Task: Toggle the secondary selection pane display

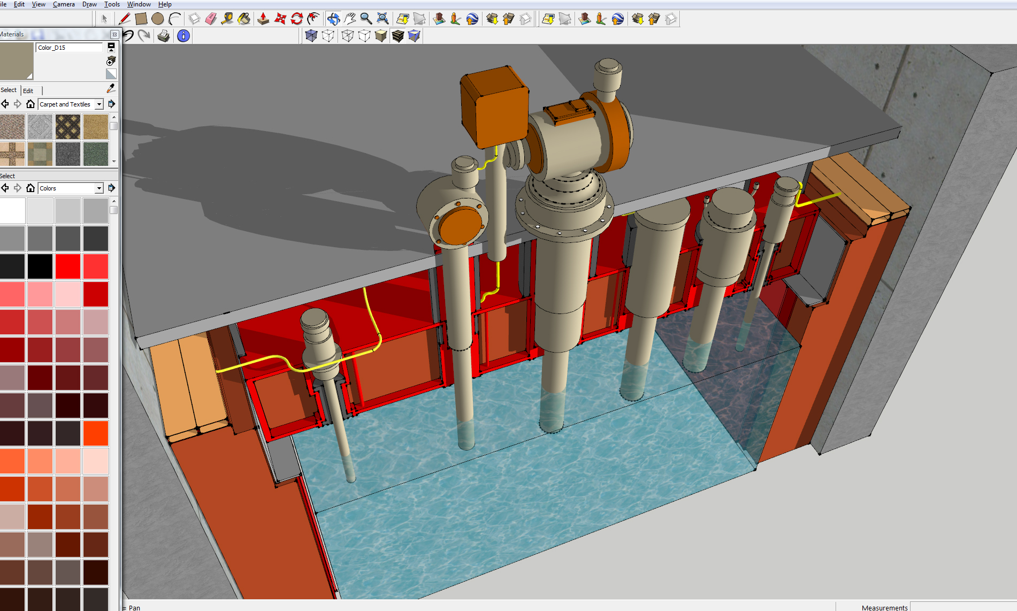Action: point(111,47)
